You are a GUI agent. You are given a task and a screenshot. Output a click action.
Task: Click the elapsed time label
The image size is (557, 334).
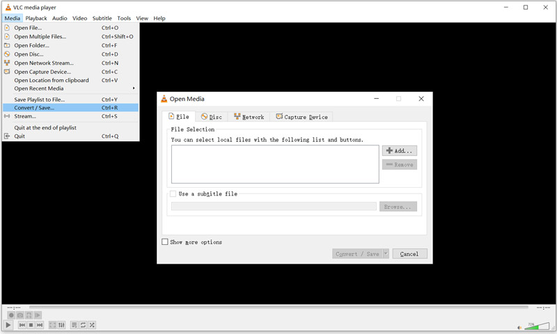click(14, 308)
